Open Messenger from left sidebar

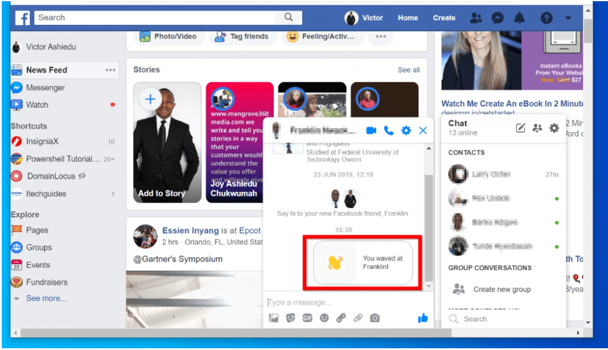tap(45, 88)
